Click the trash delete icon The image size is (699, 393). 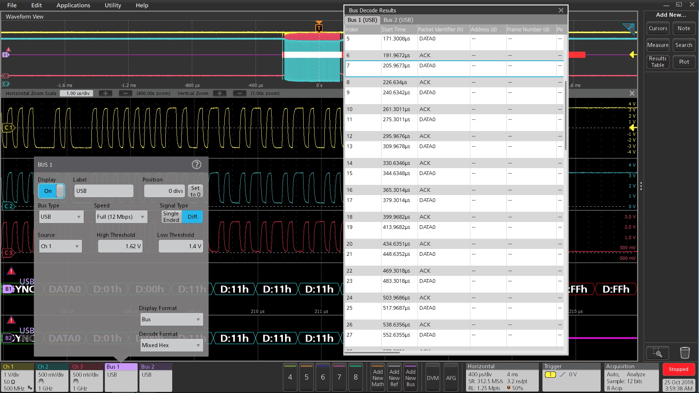tap(684, 353)
